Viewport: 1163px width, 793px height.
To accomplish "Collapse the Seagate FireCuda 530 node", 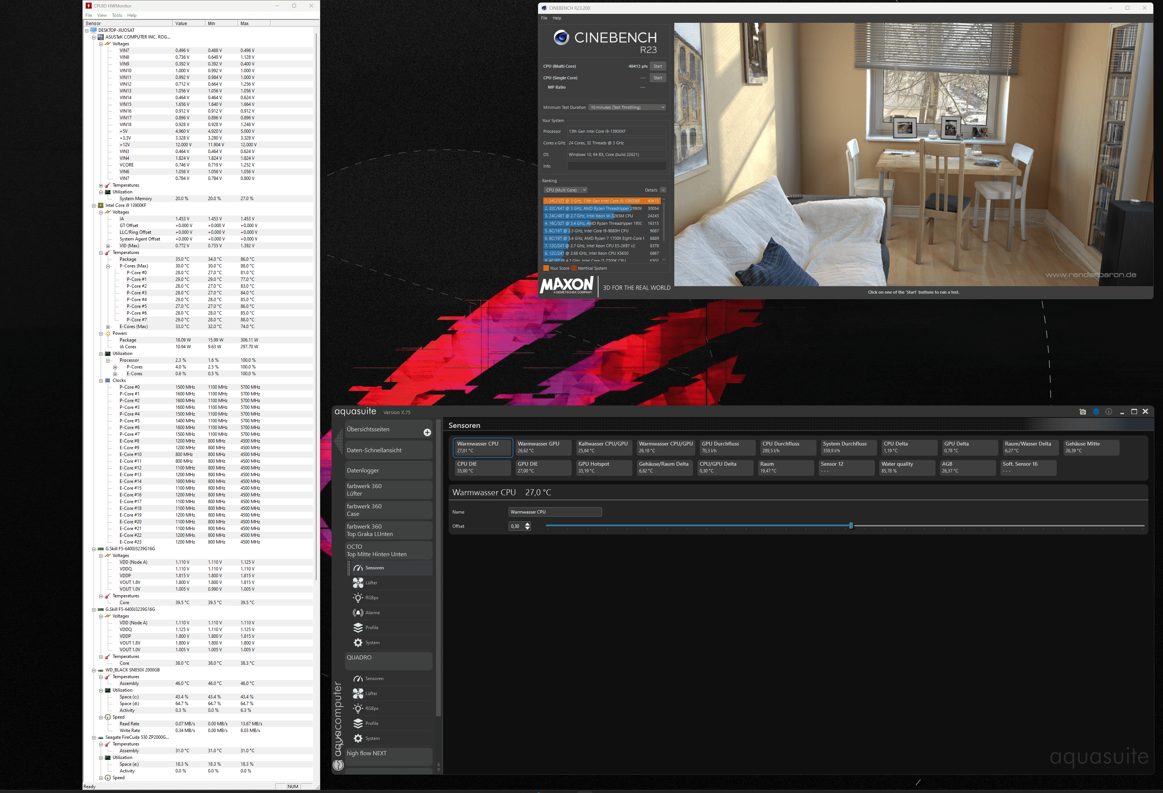I will pyautogui.click(x=94, y=738).
